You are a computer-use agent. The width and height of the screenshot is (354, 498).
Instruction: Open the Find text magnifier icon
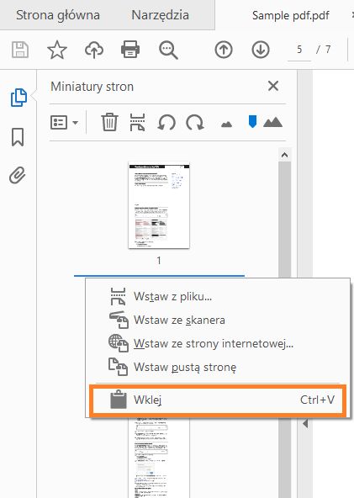[168, 50]
